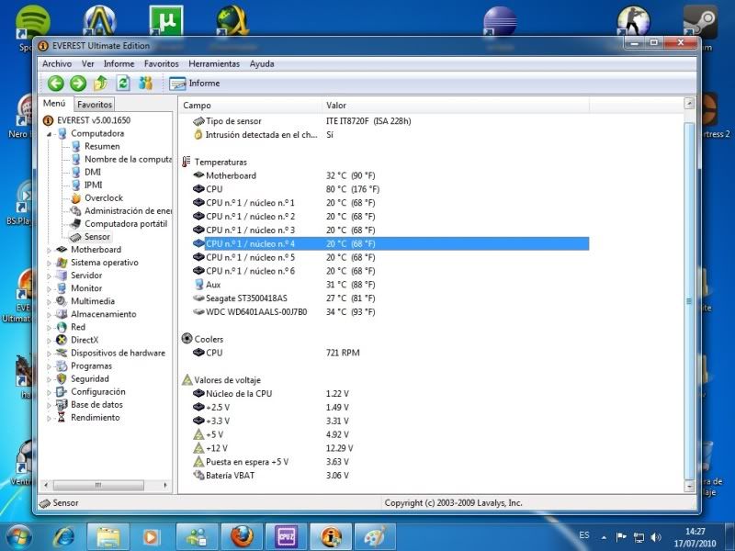Open the Informe menu
The height and width of the screenshot is (551, 735).
tap(119, 63)
